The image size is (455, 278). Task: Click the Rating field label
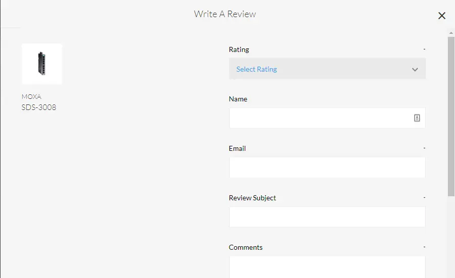(239, 49)
